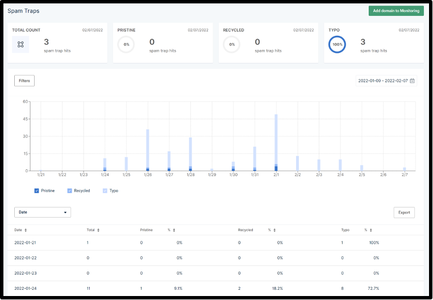Image resolution: width=433 pixels, height=300 pixels.
Task: Sort by Pristine percent column arrows
Action: 174,230
